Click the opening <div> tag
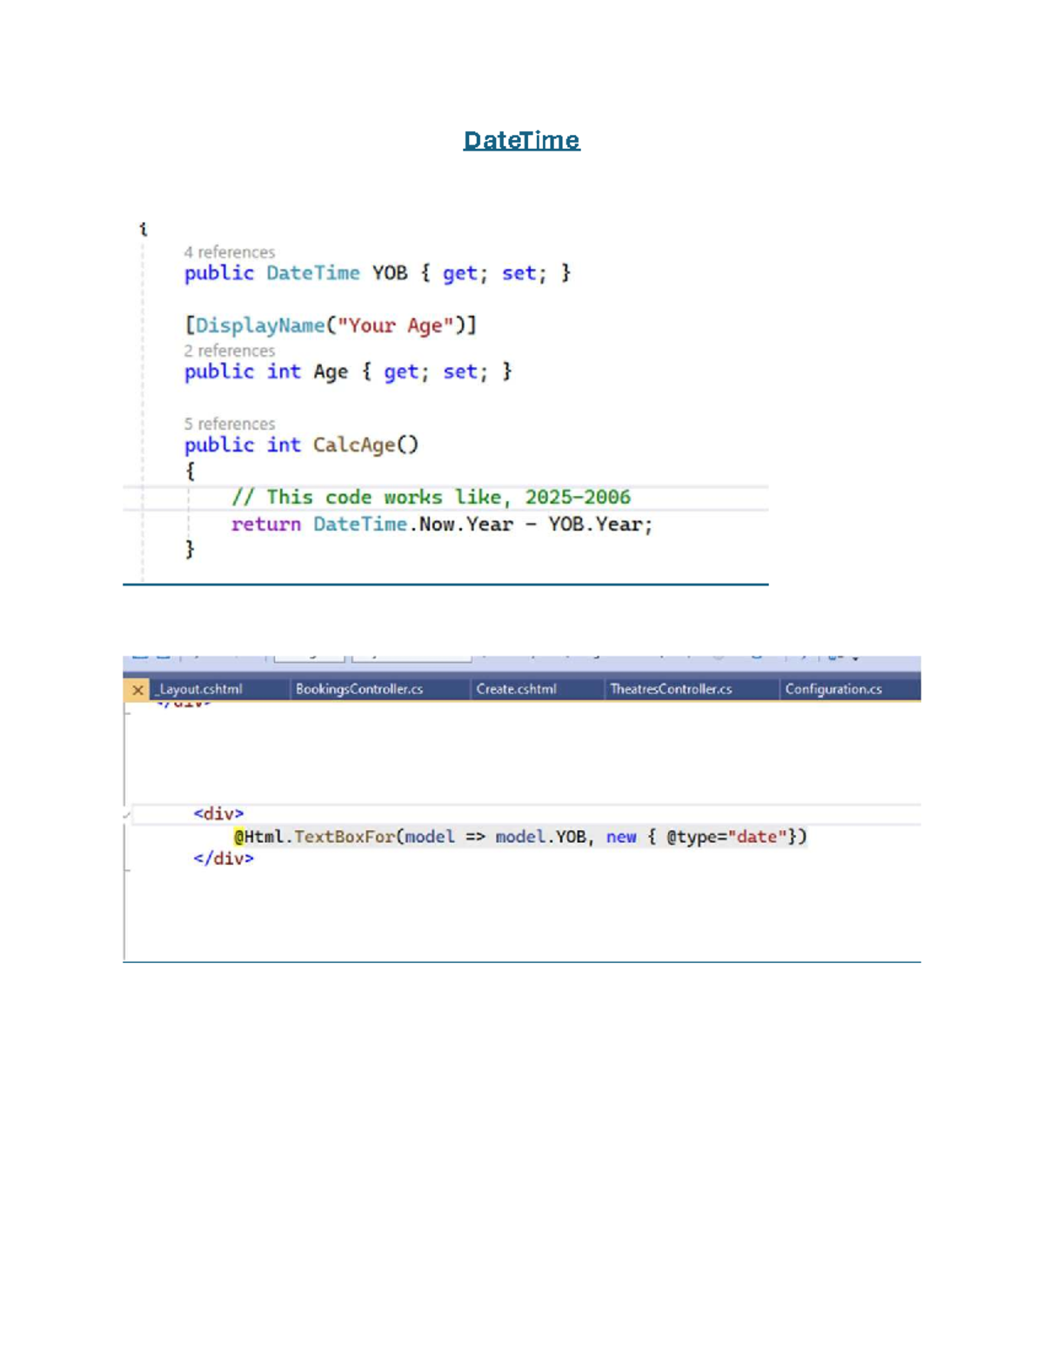 click(x=218, y=814)
